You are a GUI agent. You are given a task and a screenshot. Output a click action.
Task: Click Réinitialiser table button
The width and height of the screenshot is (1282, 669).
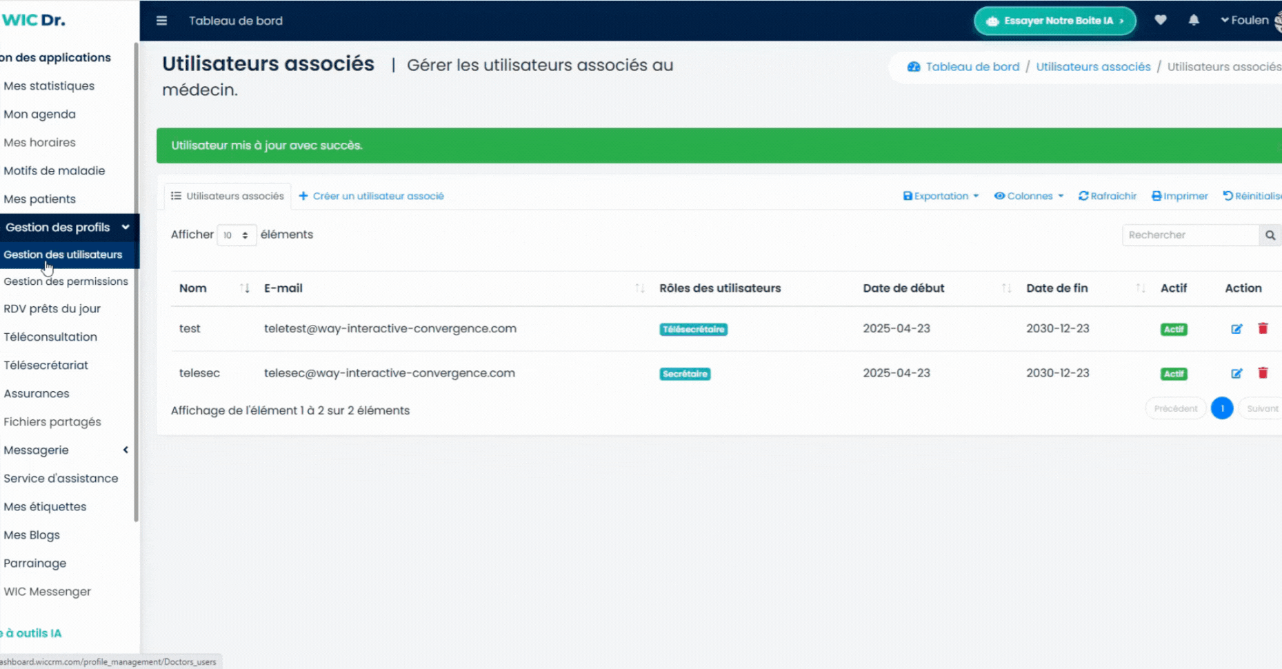[1252, 196]
